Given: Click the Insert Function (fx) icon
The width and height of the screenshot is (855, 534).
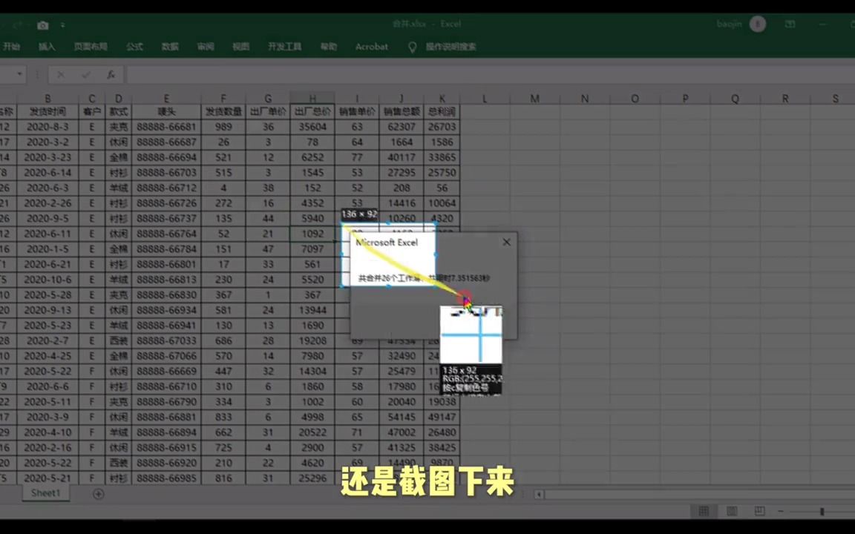Looking at the screenshot, I should point(111,74).
